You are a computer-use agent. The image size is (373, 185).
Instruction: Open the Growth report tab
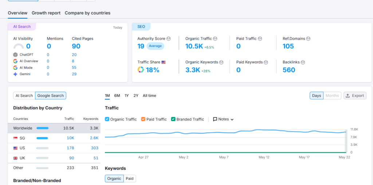click(x=46, y=13)
